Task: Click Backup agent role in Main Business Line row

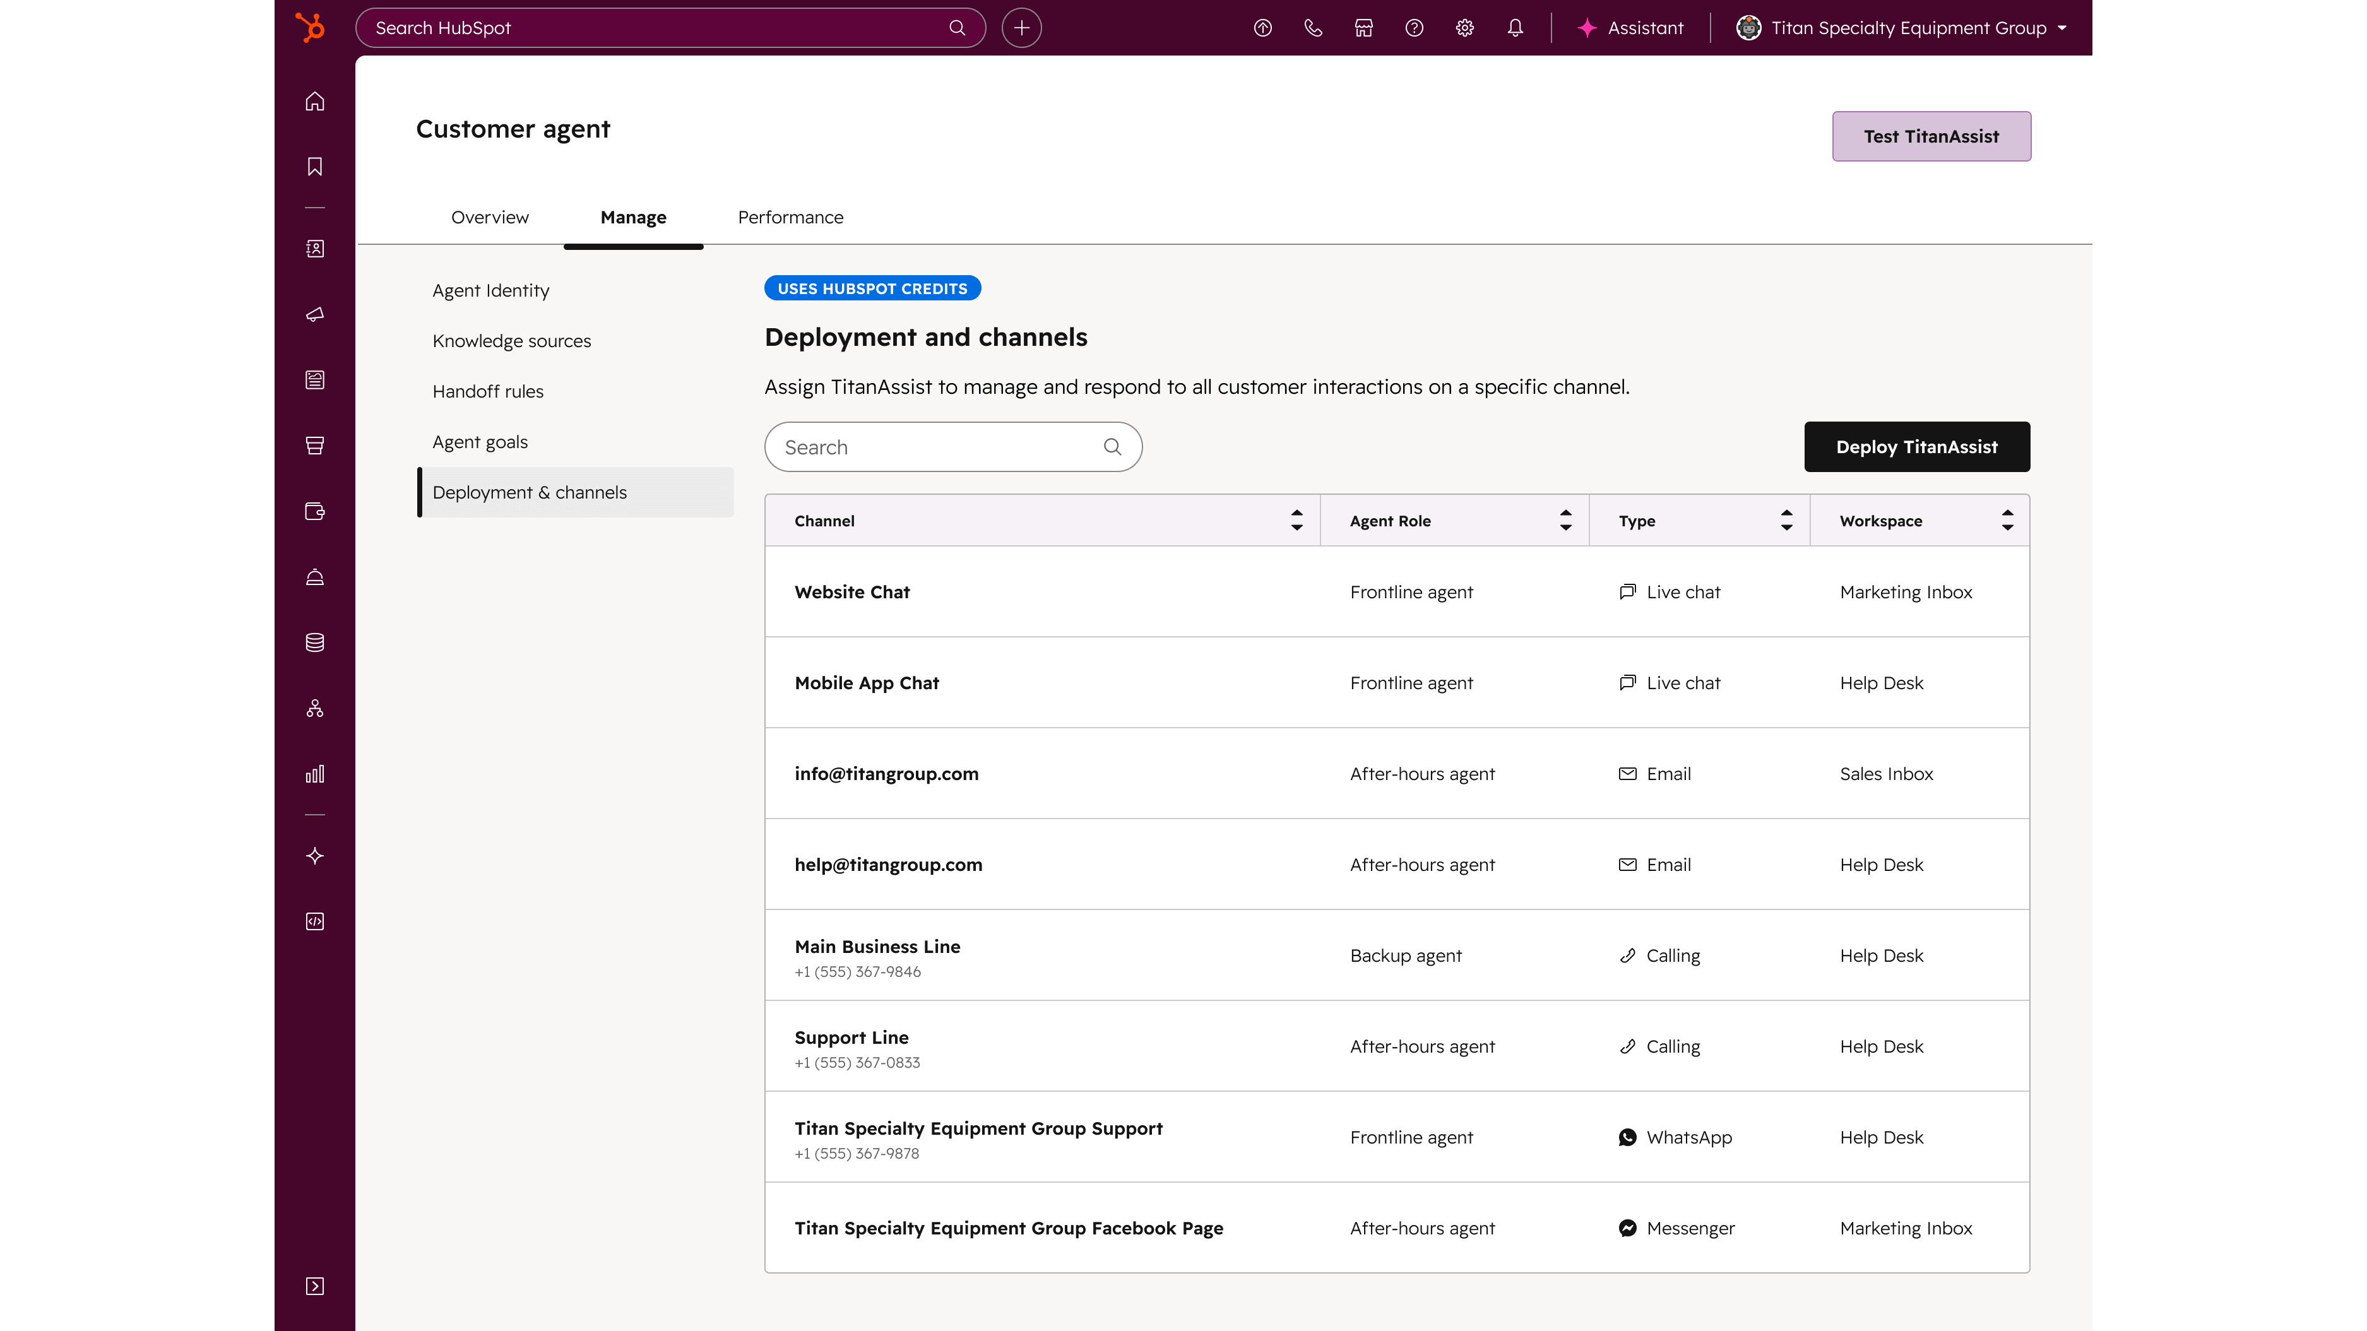Action: (1405, 956)
